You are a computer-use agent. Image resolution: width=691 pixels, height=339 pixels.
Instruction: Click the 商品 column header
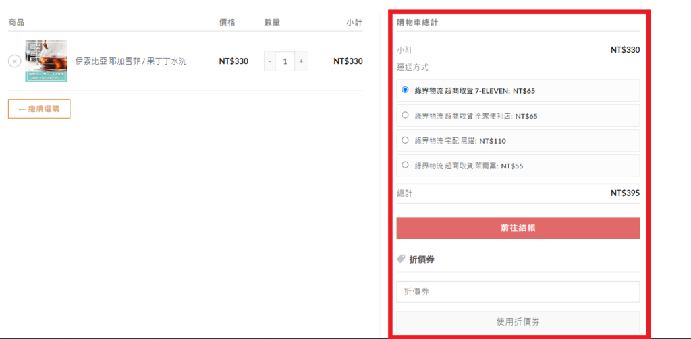click(x=16, y=22)
